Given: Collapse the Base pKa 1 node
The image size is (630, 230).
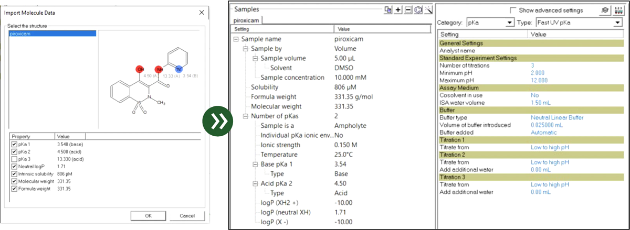Looking at the screenshot, I should click(x=254, y=164).
